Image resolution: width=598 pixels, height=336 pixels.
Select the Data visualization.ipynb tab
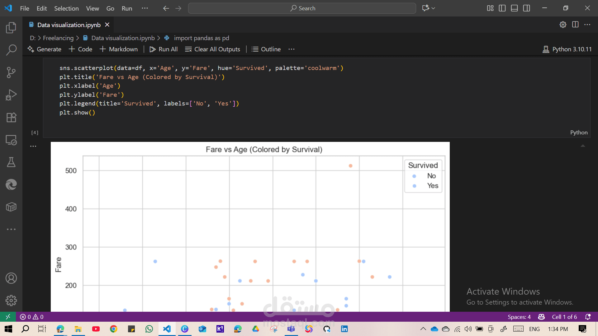(x=69, y=25)
